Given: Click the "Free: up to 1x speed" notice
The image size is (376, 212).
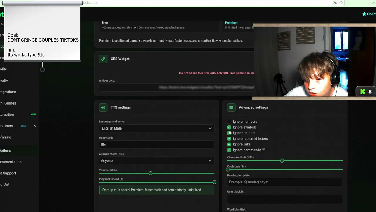Looking at the screenshot, I should [x=157, y=190].
